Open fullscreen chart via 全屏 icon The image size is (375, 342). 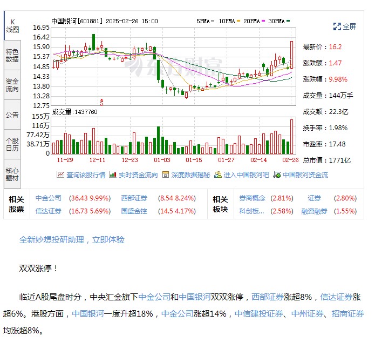(x=337, y=26)
